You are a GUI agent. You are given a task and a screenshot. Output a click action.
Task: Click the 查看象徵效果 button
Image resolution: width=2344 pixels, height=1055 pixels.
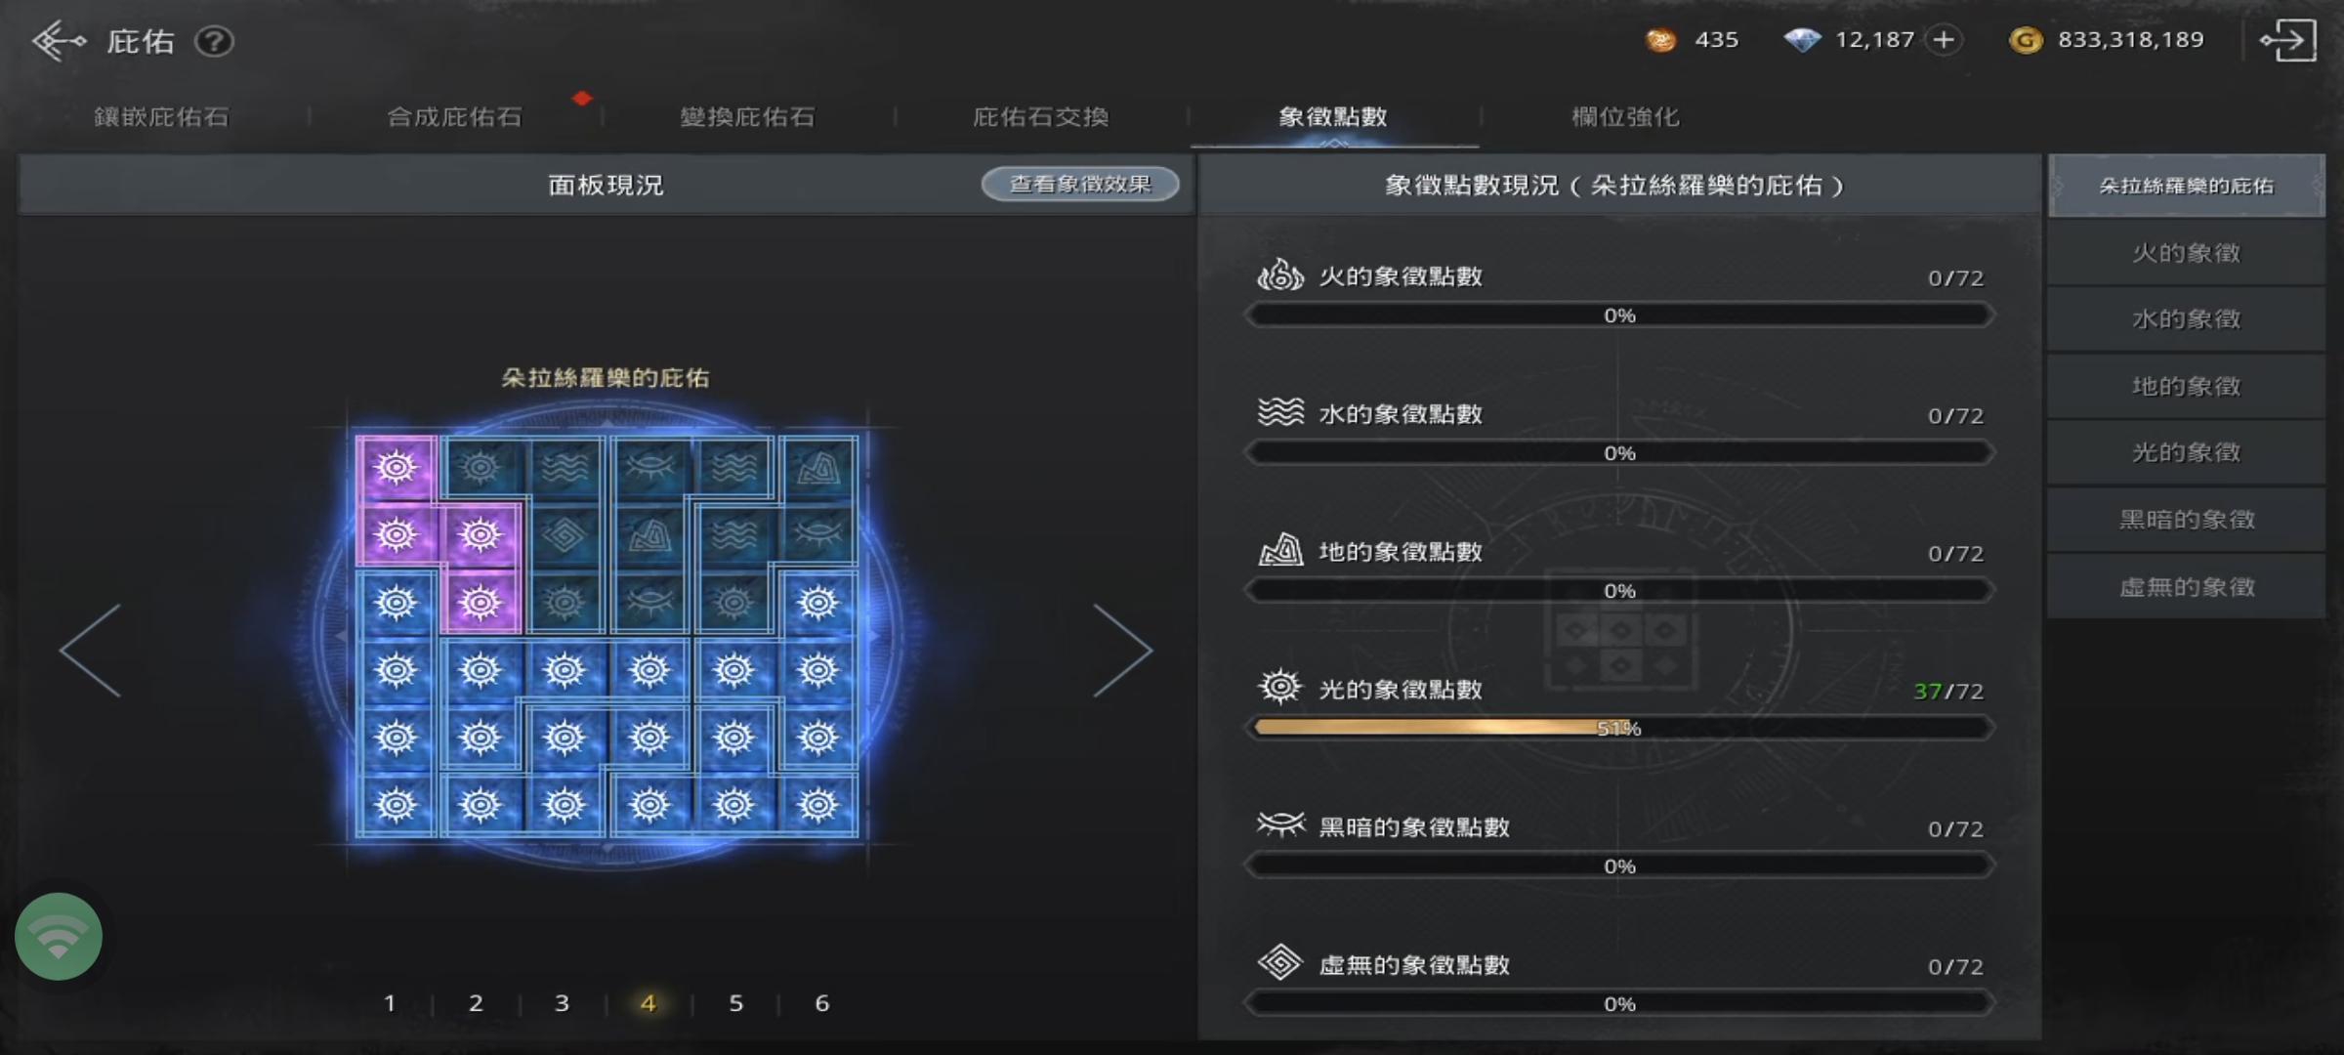click(1080, 184)
